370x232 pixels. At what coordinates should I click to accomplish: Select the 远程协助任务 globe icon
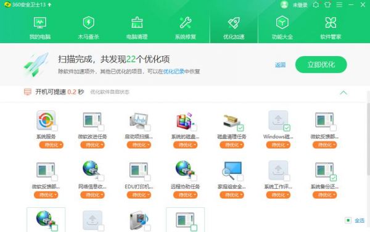pos(185,170)
